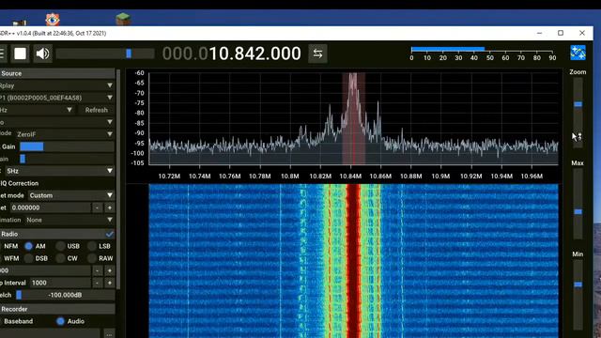Collapse the Source section header

tap(57, 73)
